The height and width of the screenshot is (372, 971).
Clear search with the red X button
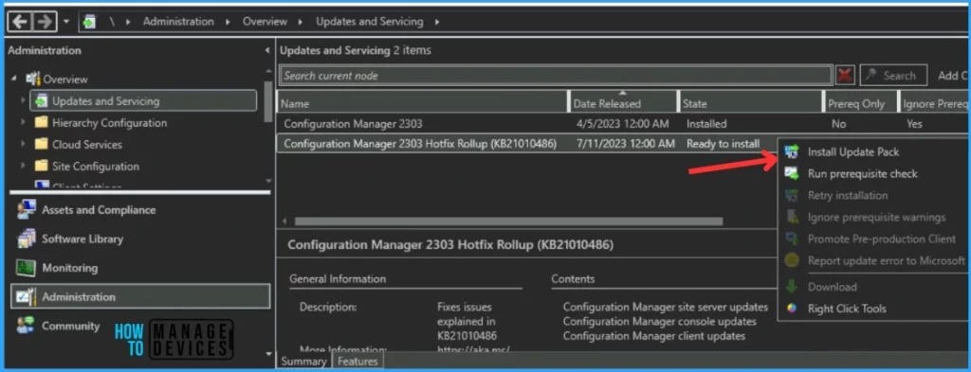(x=845, y=76)
